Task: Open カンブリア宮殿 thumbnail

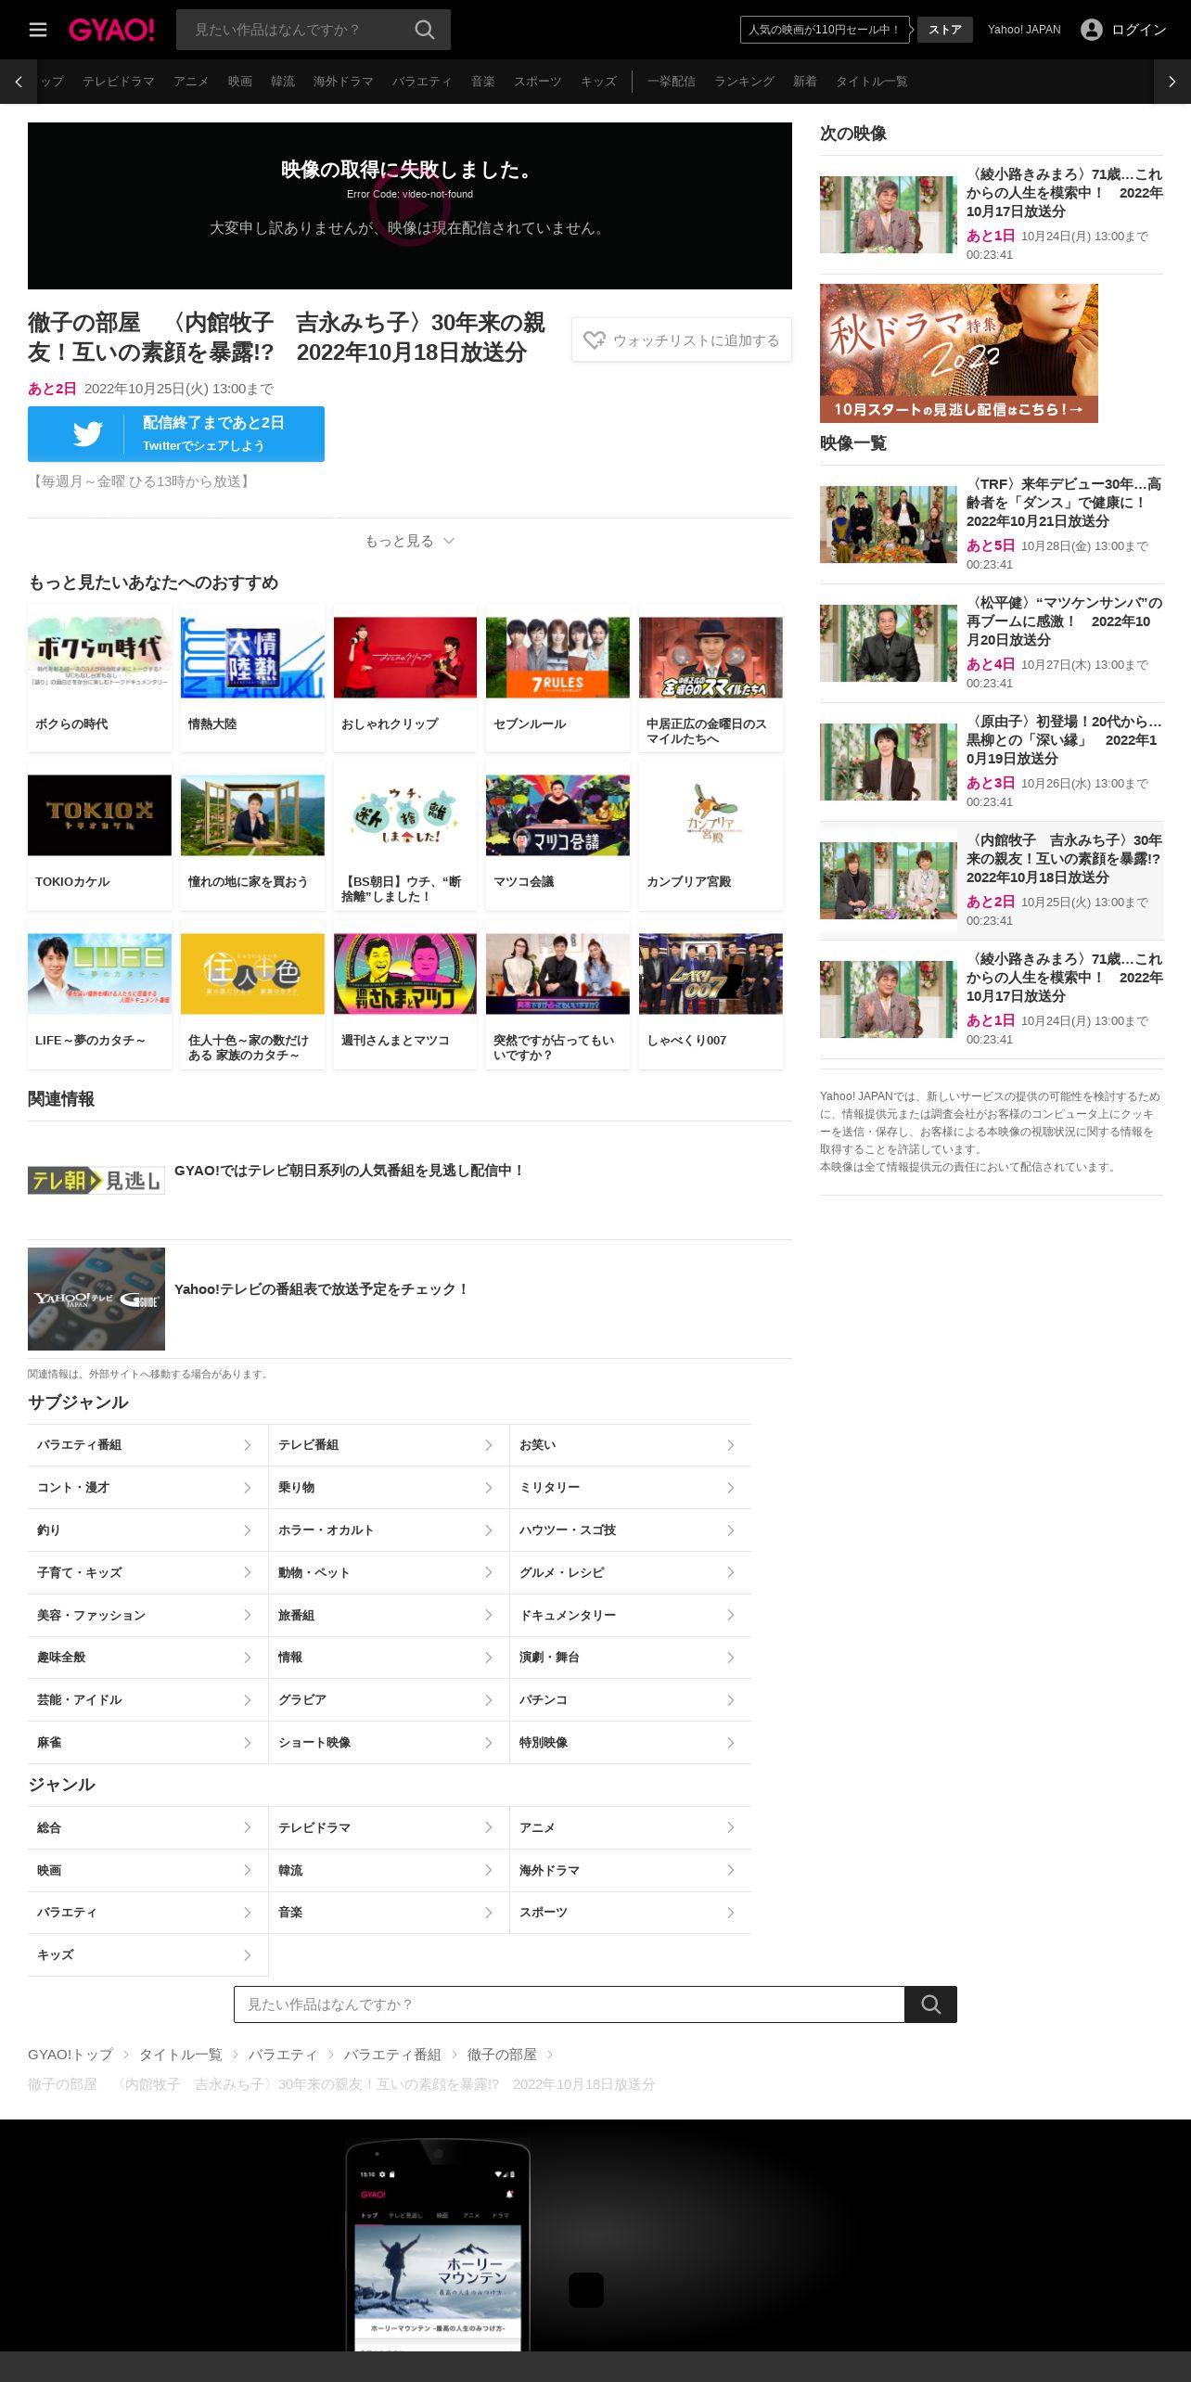Action: point(711,815)
